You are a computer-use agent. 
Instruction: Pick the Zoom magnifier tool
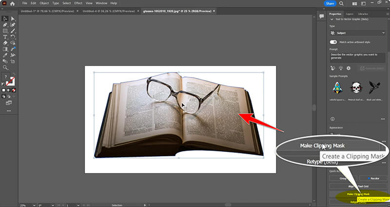pos(5,68)
